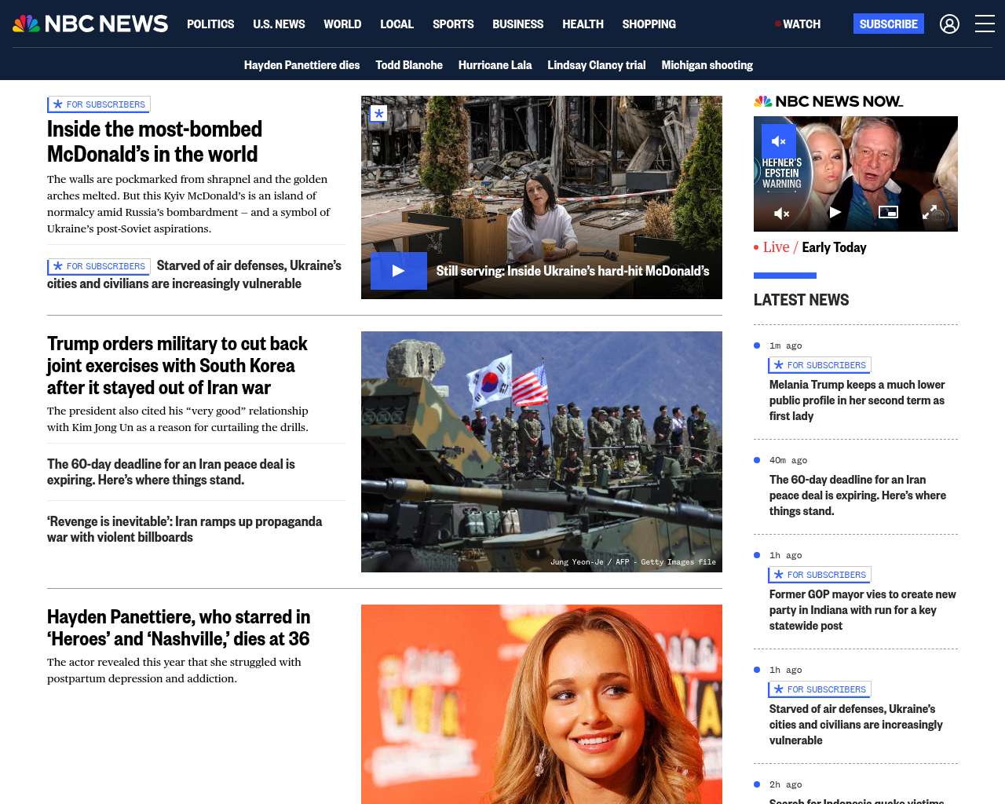Viewport: 1005px width, 804px height.
Task: Open the Hurricane Lala trending topic
Action: 495,65
